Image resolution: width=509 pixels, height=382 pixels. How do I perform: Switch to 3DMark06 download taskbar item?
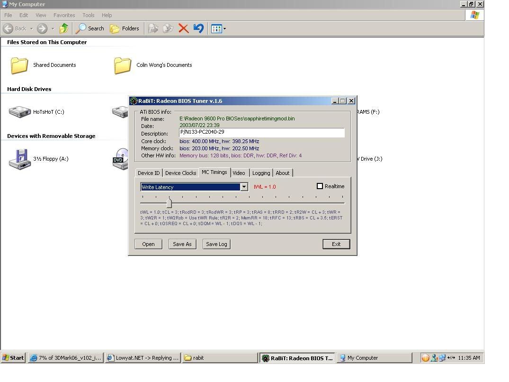pos(66,358)
